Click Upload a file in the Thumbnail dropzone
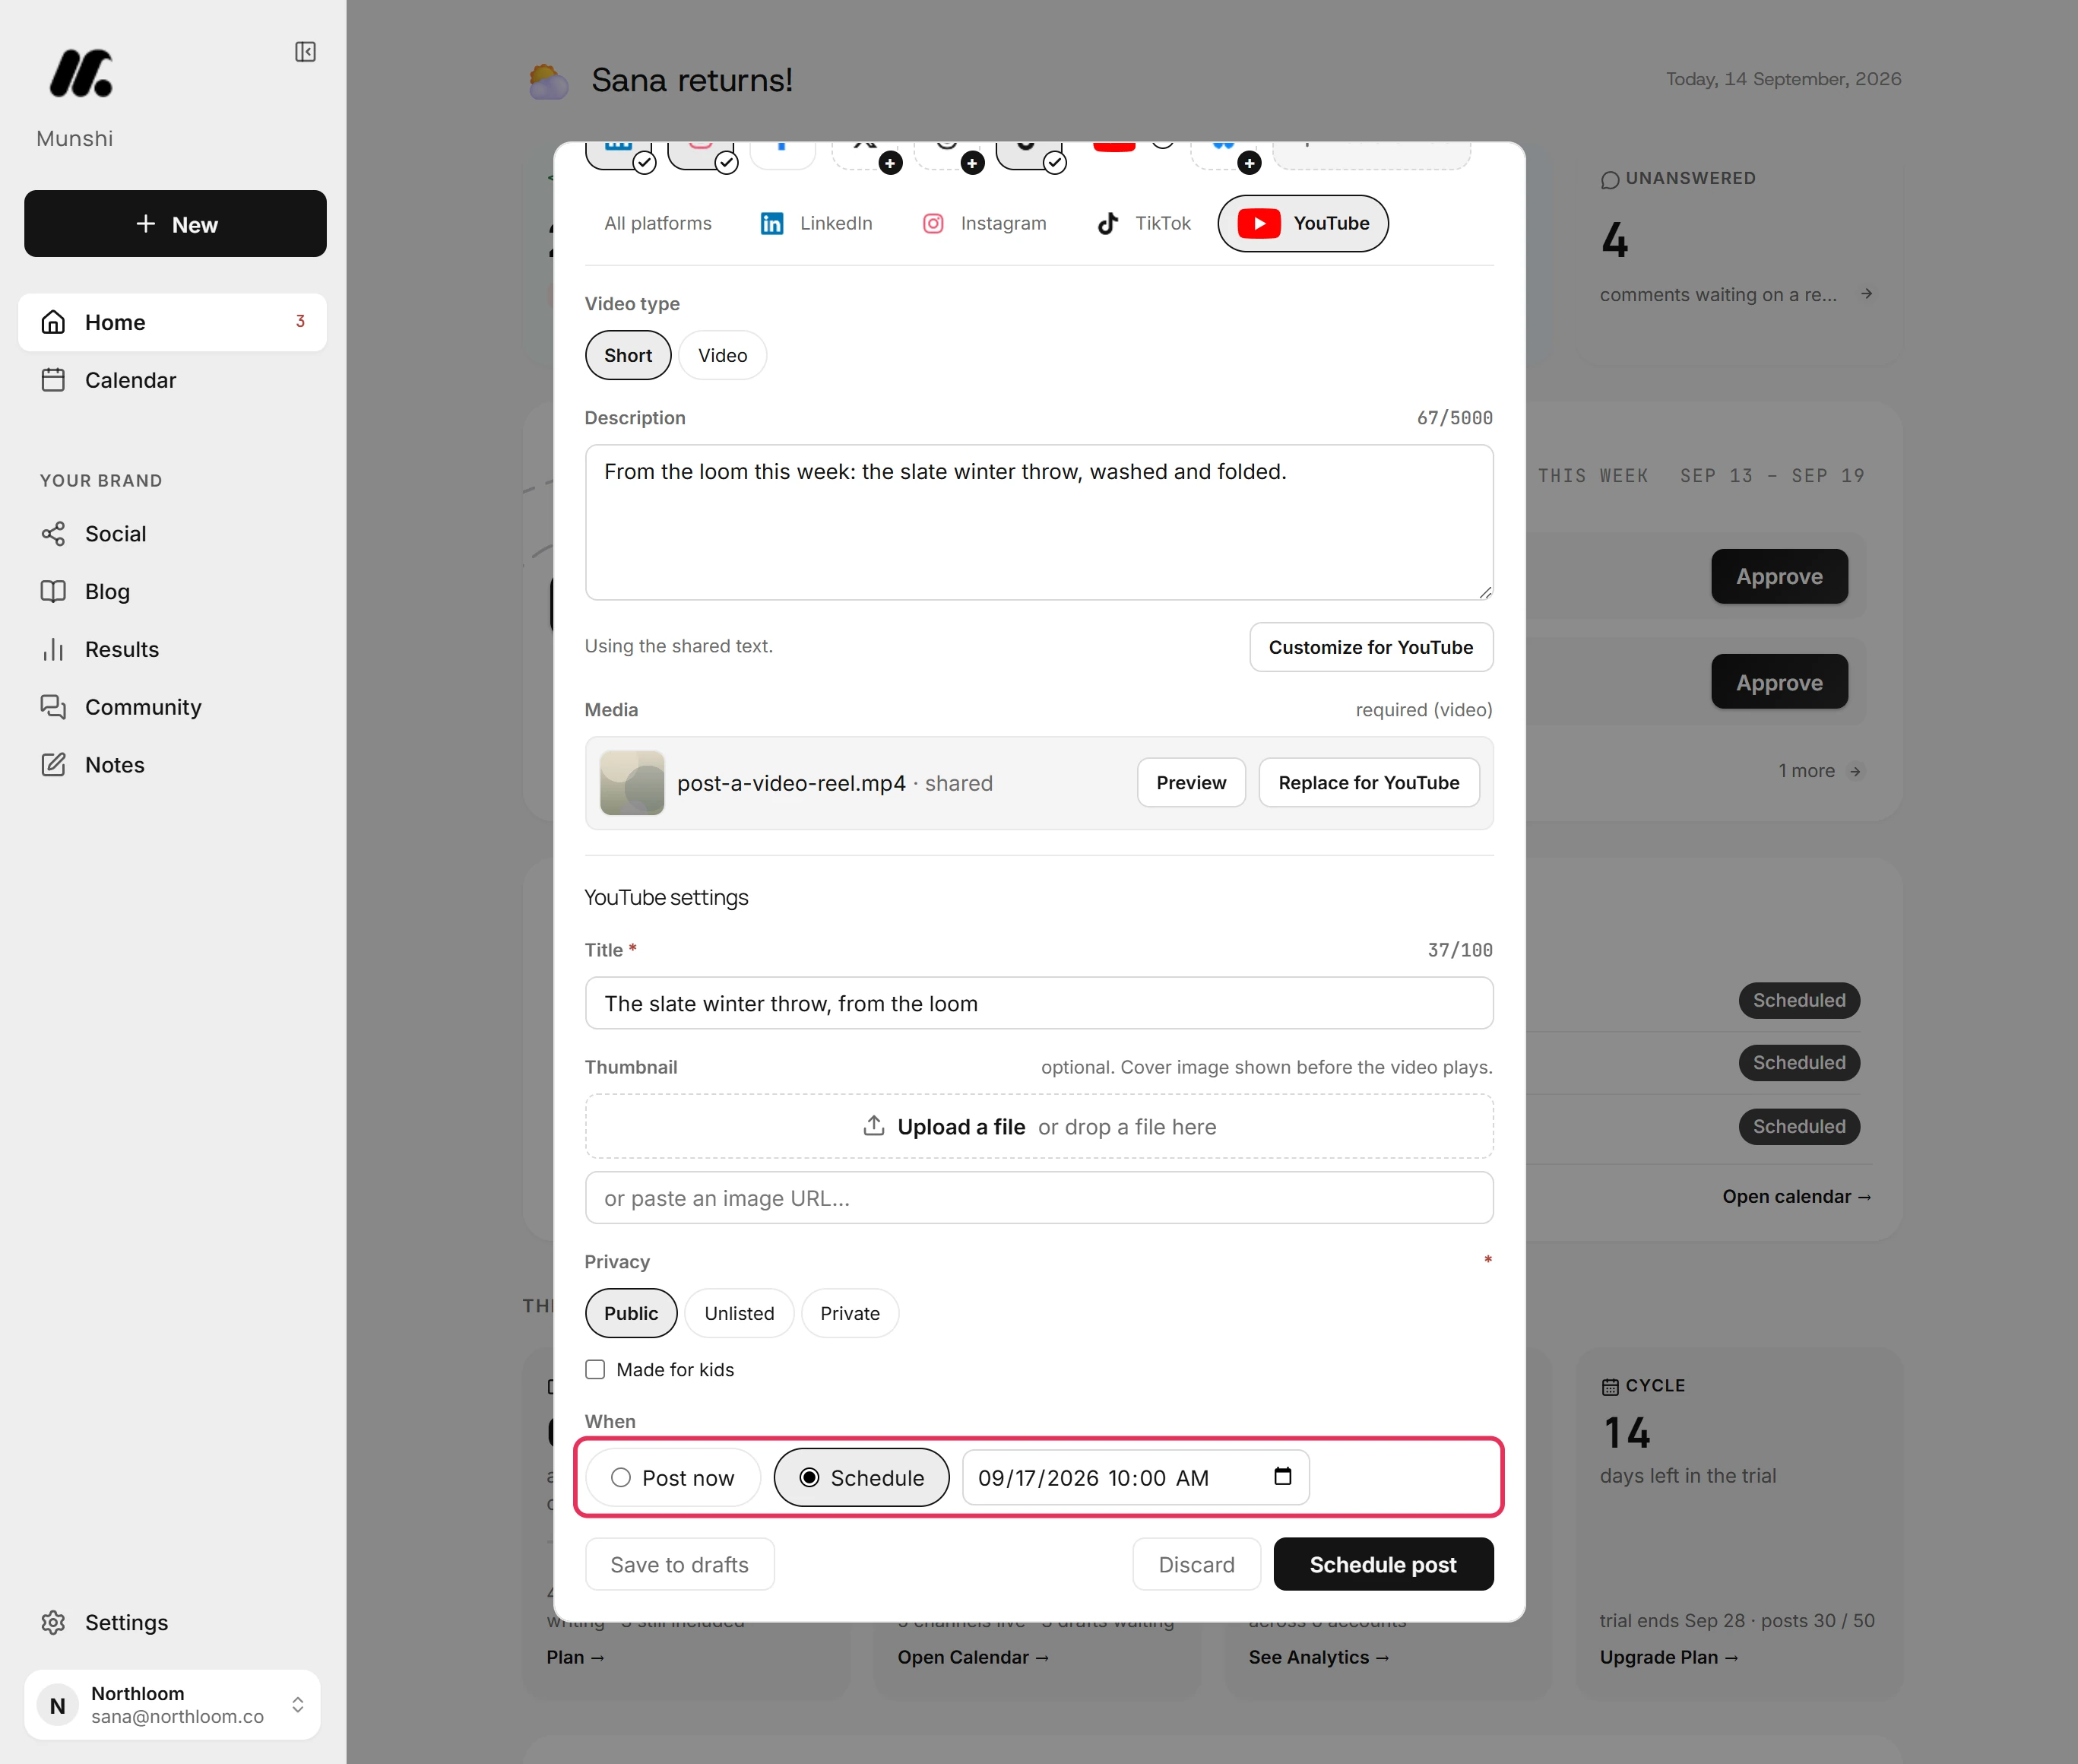Image resolution: width=2078 pixels, height=1764 pixels. [x=961, y=1126]
